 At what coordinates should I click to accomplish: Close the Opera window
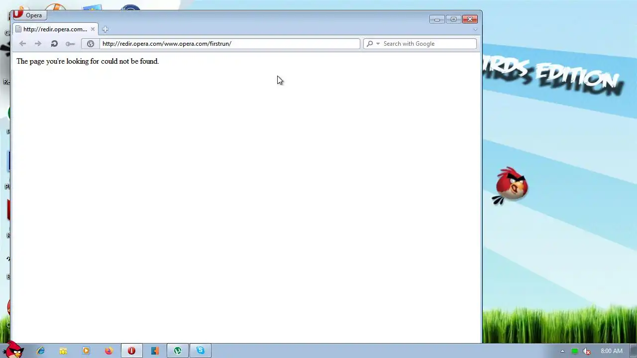(470, 19)
